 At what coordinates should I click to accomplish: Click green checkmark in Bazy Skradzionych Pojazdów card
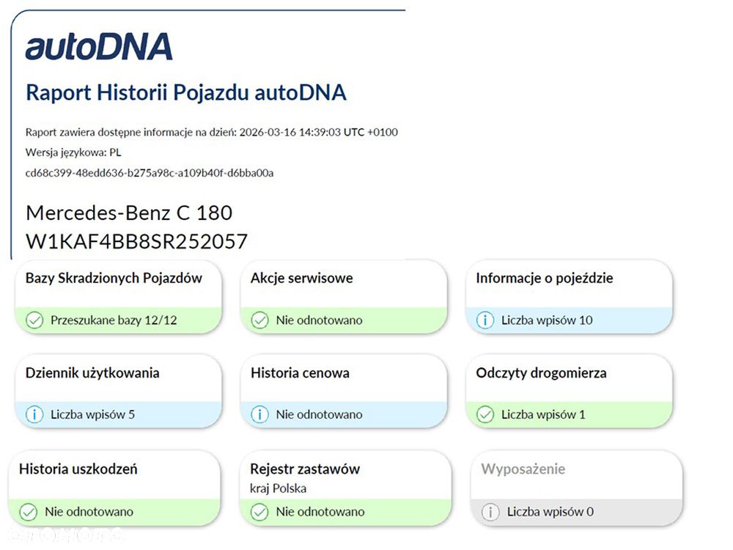pyautogui.click(x=34, y=320)
